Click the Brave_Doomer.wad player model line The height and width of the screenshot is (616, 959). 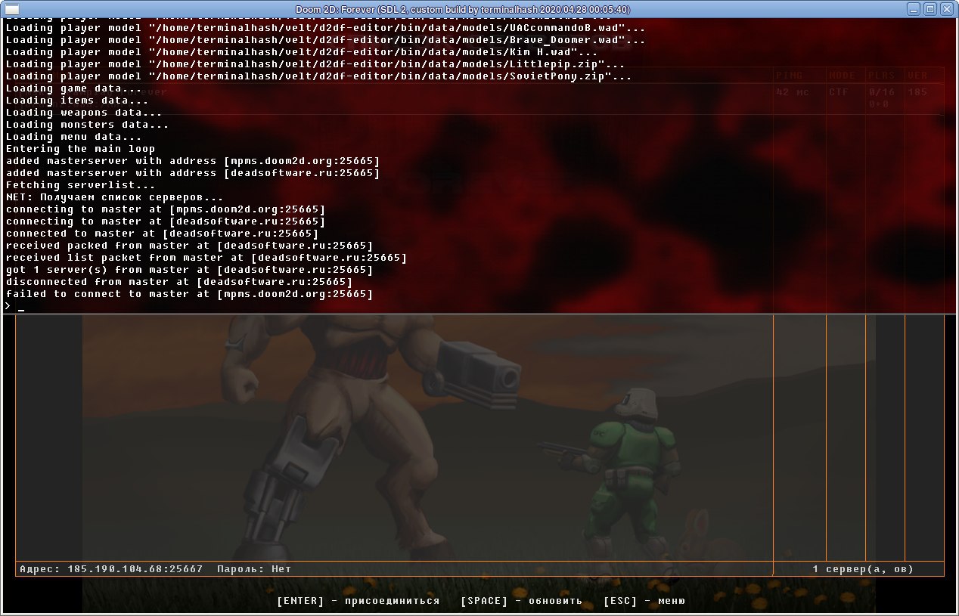tap(326, 40)
